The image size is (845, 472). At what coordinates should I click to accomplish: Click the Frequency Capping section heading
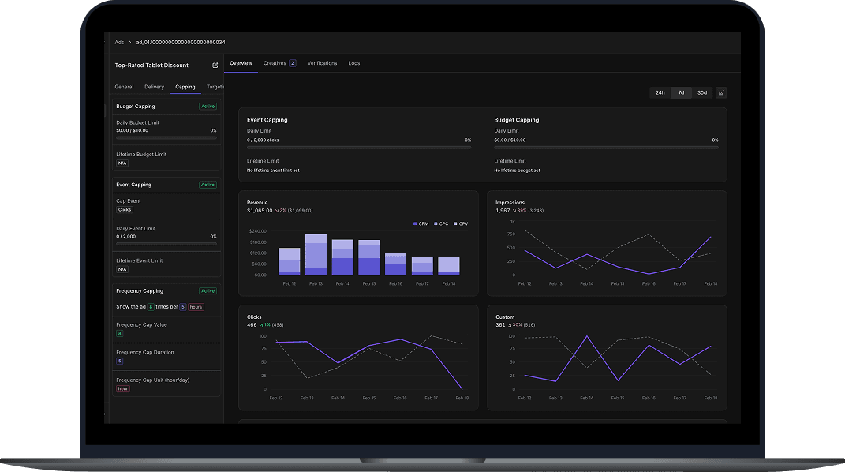[140, 291]
